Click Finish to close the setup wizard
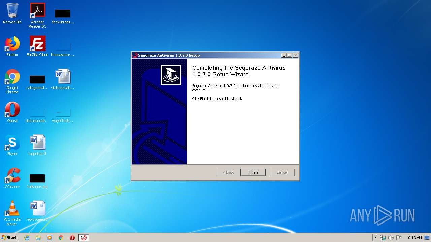The width and height of the screenshot is (431, 242). pyautogui.click(x=253, y=172)
